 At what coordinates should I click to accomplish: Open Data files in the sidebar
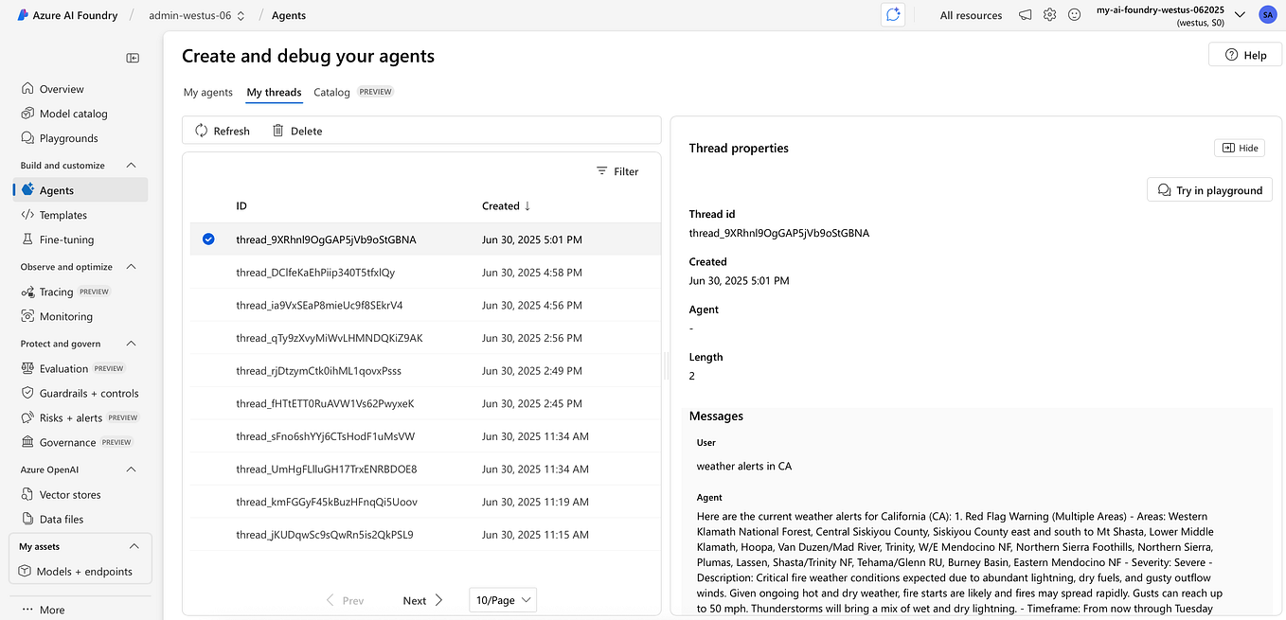[28, 519]
